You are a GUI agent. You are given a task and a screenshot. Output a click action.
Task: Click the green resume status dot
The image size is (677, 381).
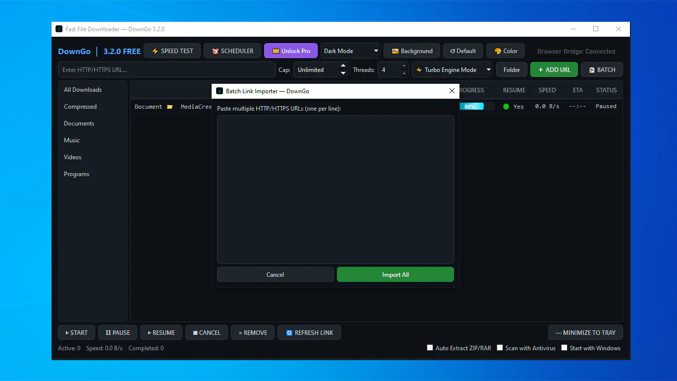506,107
